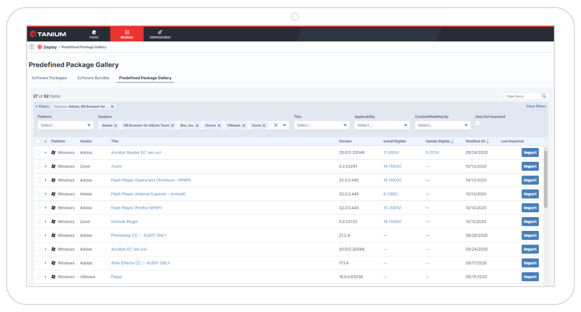Screen dimensions: 581x312
Task: Switch to Software Bundles tab
Action: (93, 78)
